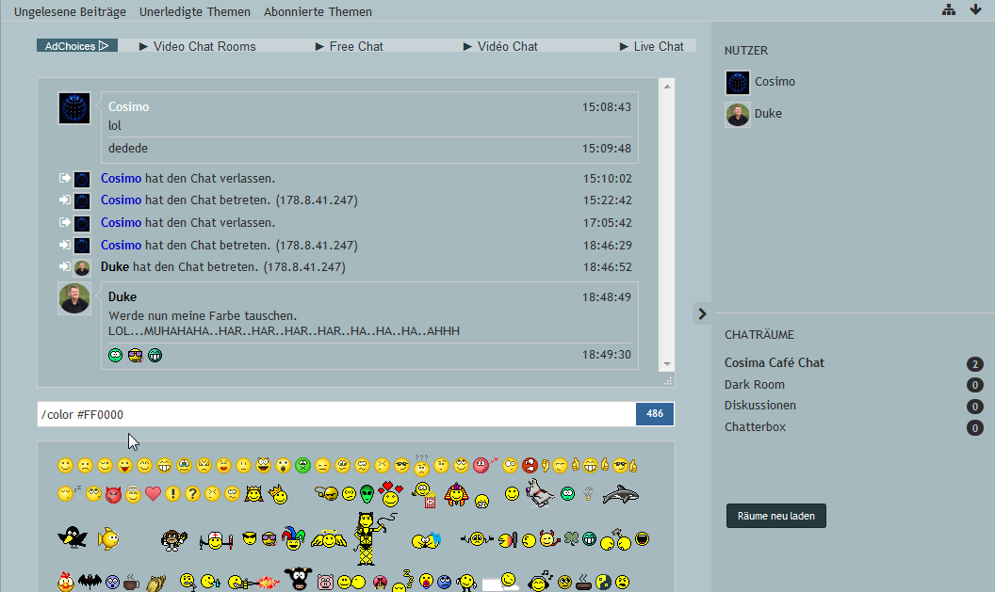Insert the orca whale emoticon

pos(620,492)
